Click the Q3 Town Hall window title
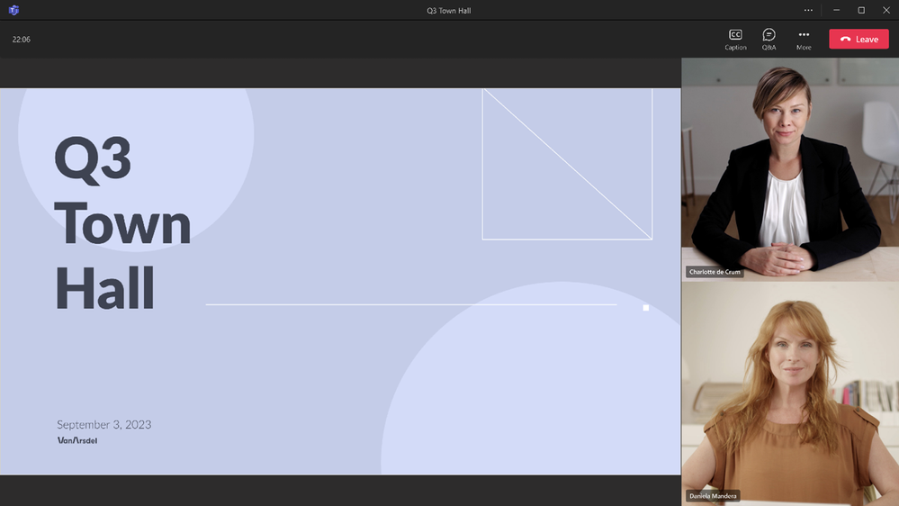Image resolution: width=899 pixels, height=506 pixels. pos(449,10)
